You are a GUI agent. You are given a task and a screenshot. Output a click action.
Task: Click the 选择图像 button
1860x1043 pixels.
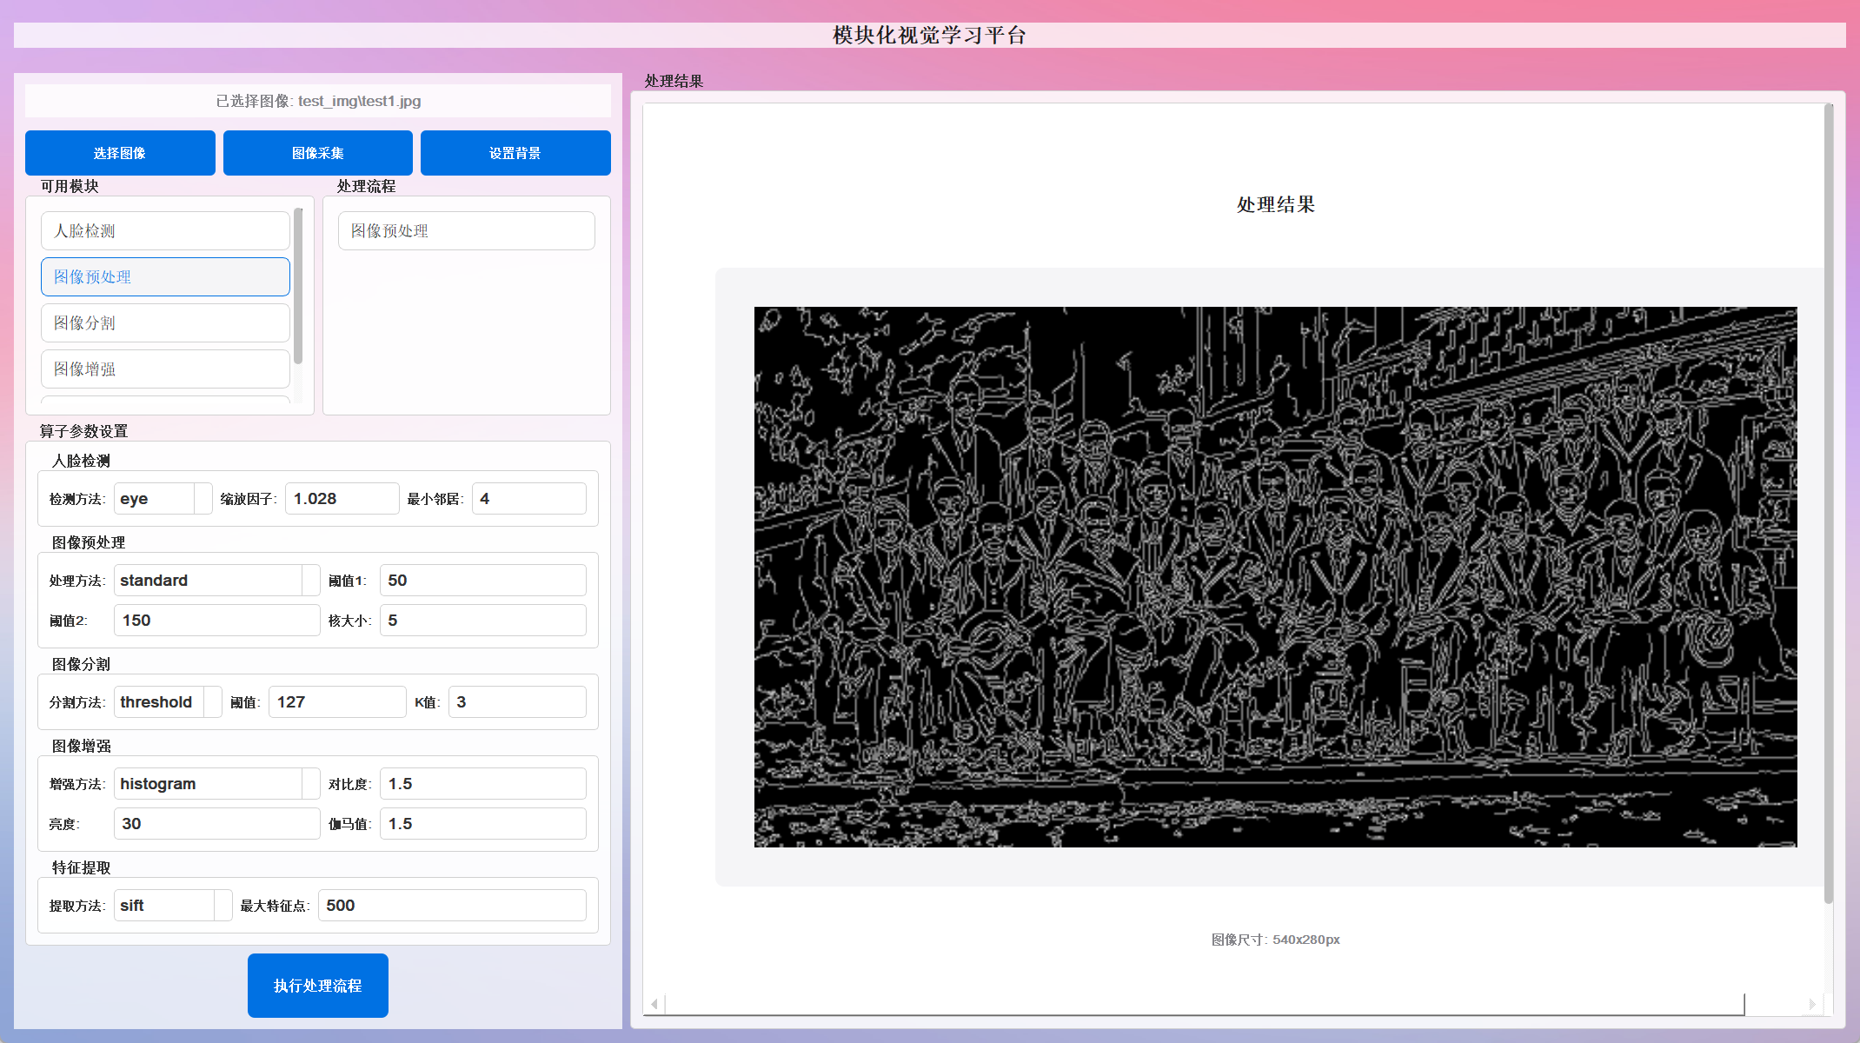pos(120,153)
